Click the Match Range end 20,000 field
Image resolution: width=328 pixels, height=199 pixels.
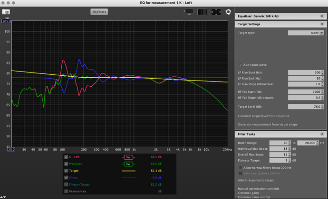pos(307,143)
